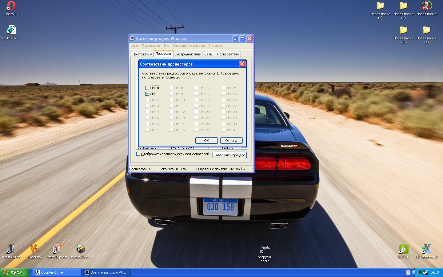
Task: Select the Новая папка (3) folder
Action: tap(380, 10)
